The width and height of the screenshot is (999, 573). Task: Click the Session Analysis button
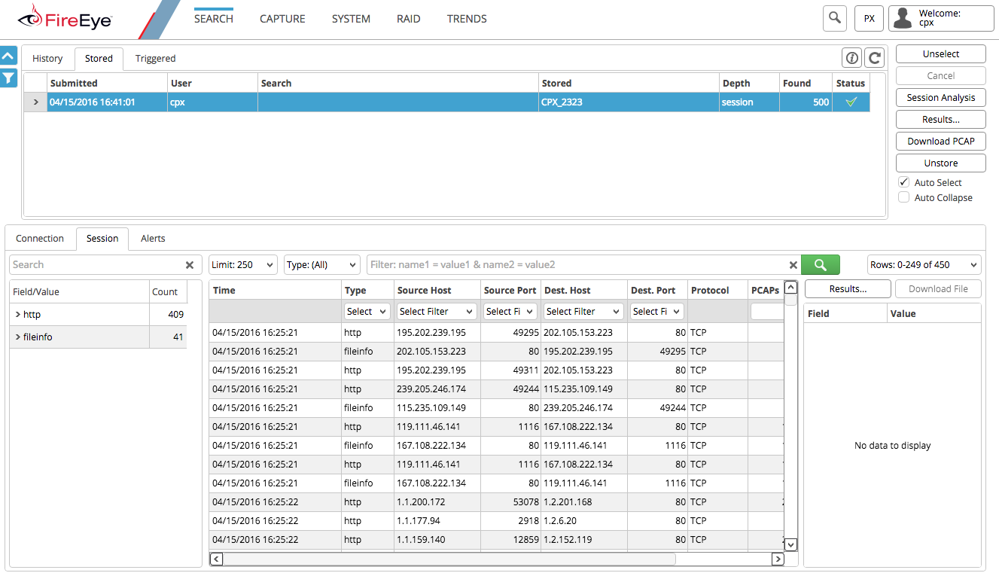(941, 98)
